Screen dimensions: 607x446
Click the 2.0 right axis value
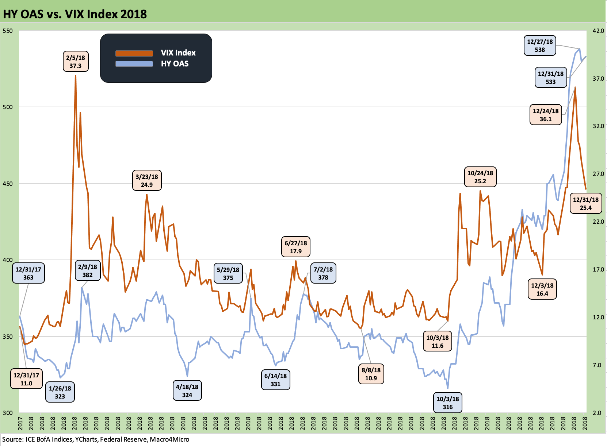click(597, 413)
